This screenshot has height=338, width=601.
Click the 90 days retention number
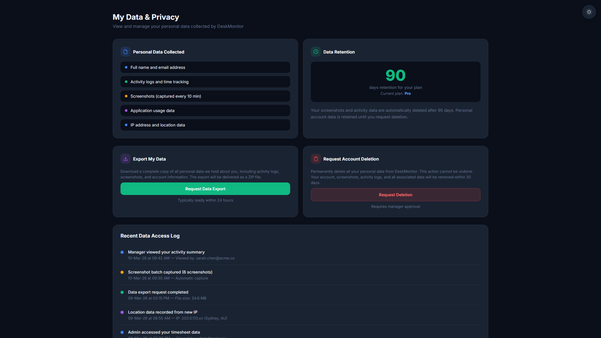click(396, 75)
